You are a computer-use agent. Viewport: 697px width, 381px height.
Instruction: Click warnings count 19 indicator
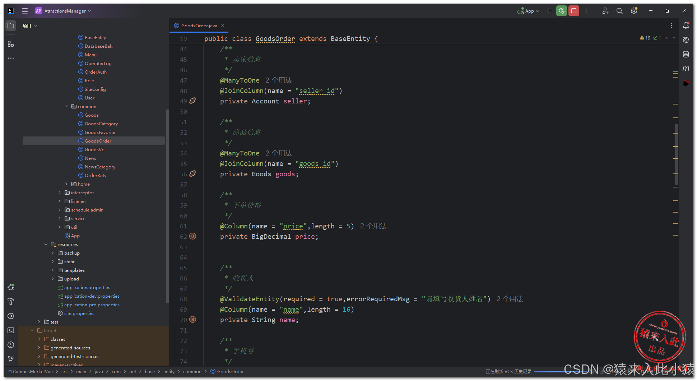pyautogui.click(x=645, y=38)
